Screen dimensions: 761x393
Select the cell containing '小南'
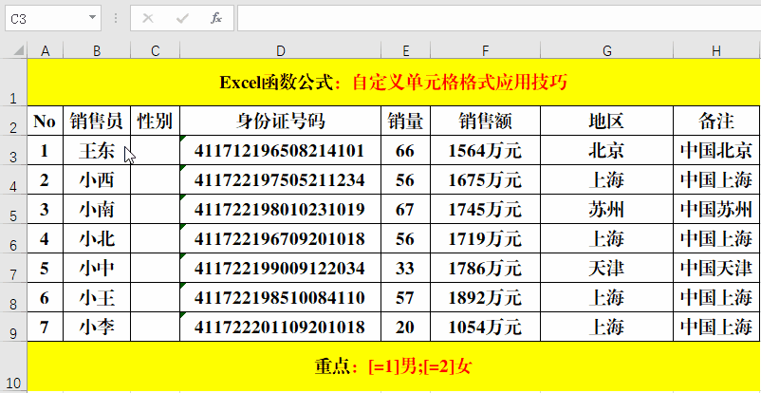(x=97, y=209)
